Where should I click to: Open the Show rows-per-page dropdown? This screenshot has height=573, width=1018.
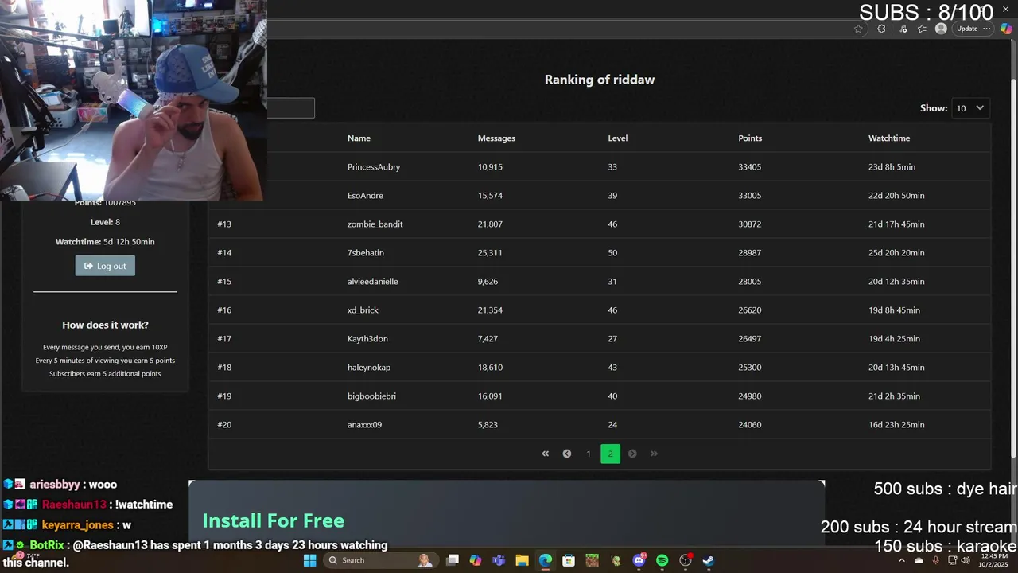pos(970,108)
